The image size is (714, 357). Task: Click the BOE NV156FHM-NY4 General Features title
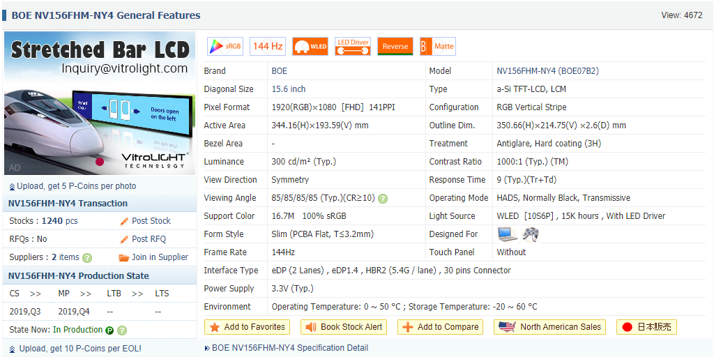[106, 15]
